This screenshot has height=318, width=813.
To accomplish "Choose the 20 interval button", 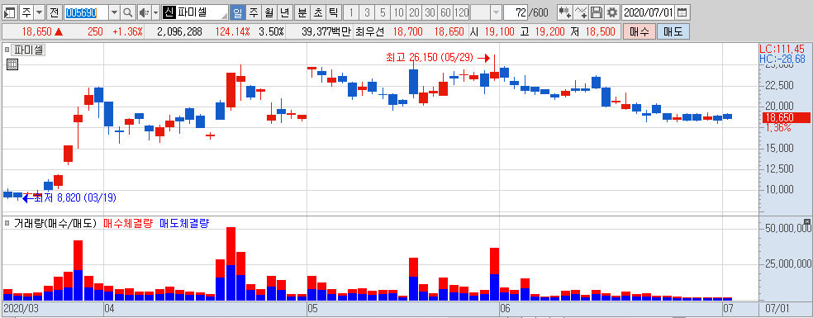I will point(414,12).
